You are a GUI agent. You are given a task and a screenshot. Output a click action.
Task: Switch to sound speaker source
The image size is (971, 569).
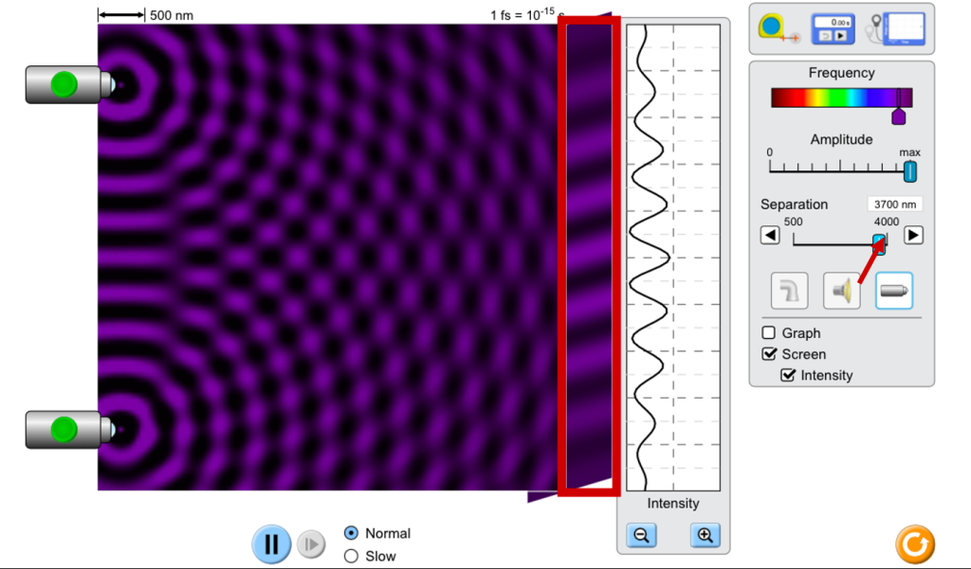tap(842, 290)
